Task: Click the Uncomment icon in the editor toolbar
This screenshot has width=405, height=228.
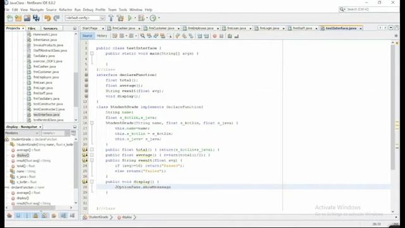Action: (236, 36)
